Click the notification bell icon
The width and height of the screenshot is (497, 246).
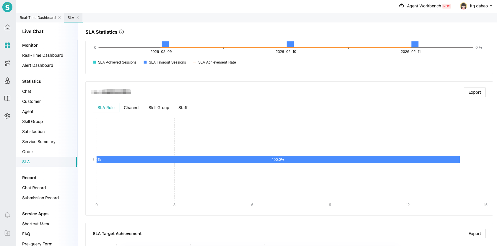(x=7, y=215)
